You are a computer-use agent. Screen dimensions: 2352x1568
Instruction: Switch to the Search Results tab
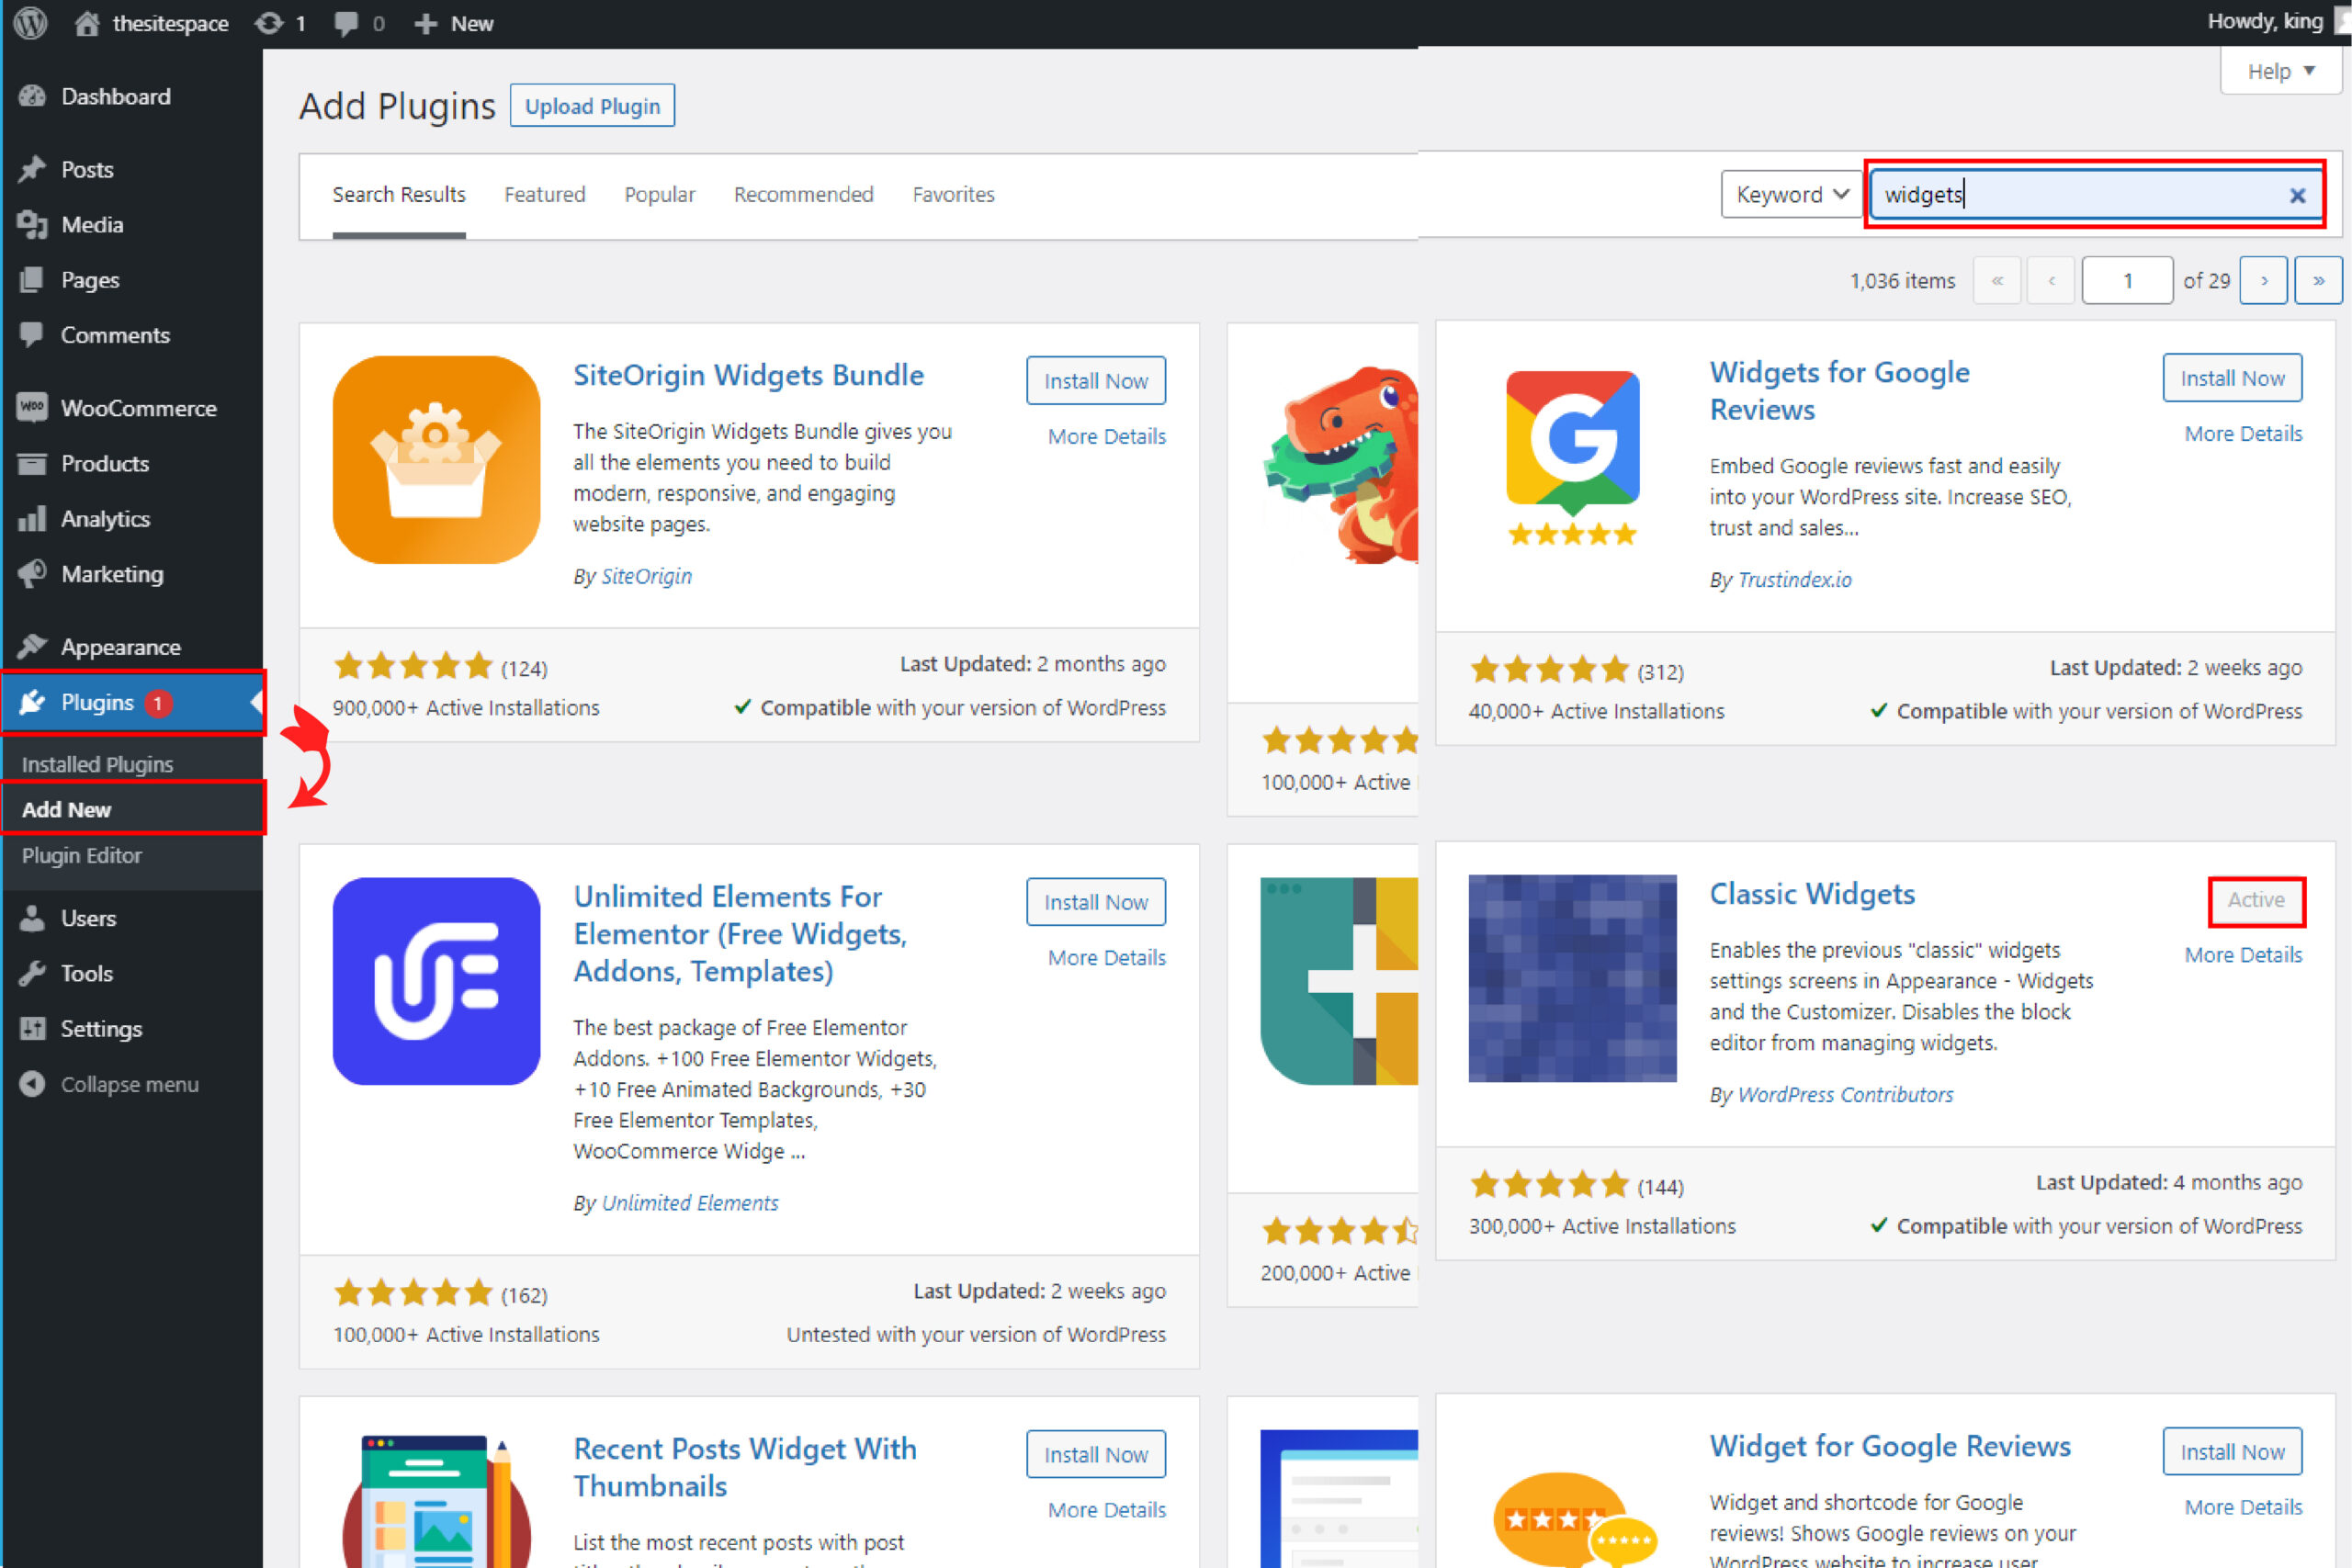pos(399,194)
